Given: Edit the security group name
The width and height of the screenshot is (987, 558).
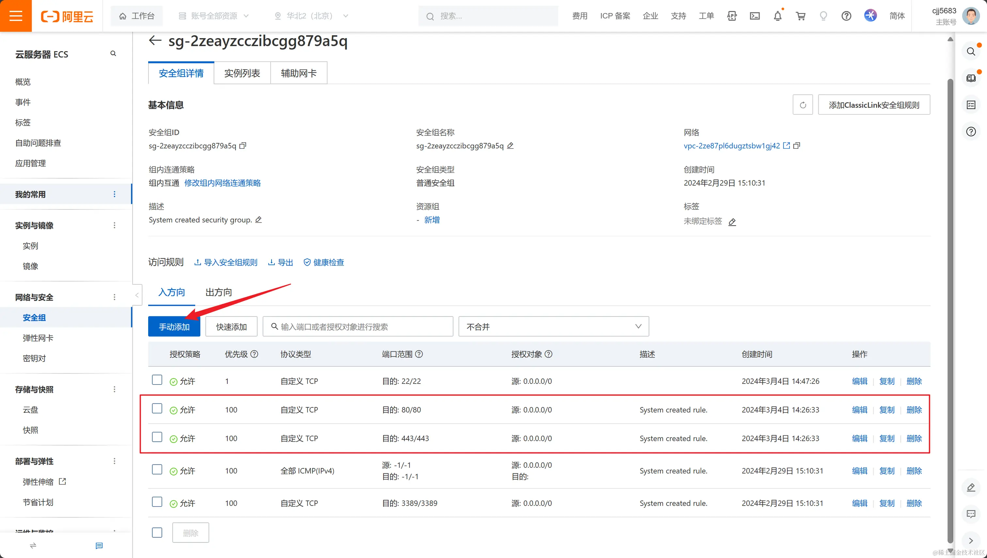Looking at the screenshot, I should tap(510, 146).
